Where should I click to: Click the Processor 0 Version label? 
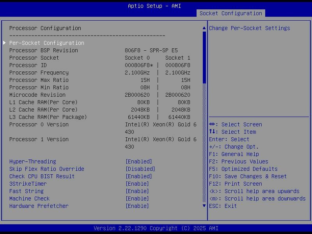(x=39, y=124)
